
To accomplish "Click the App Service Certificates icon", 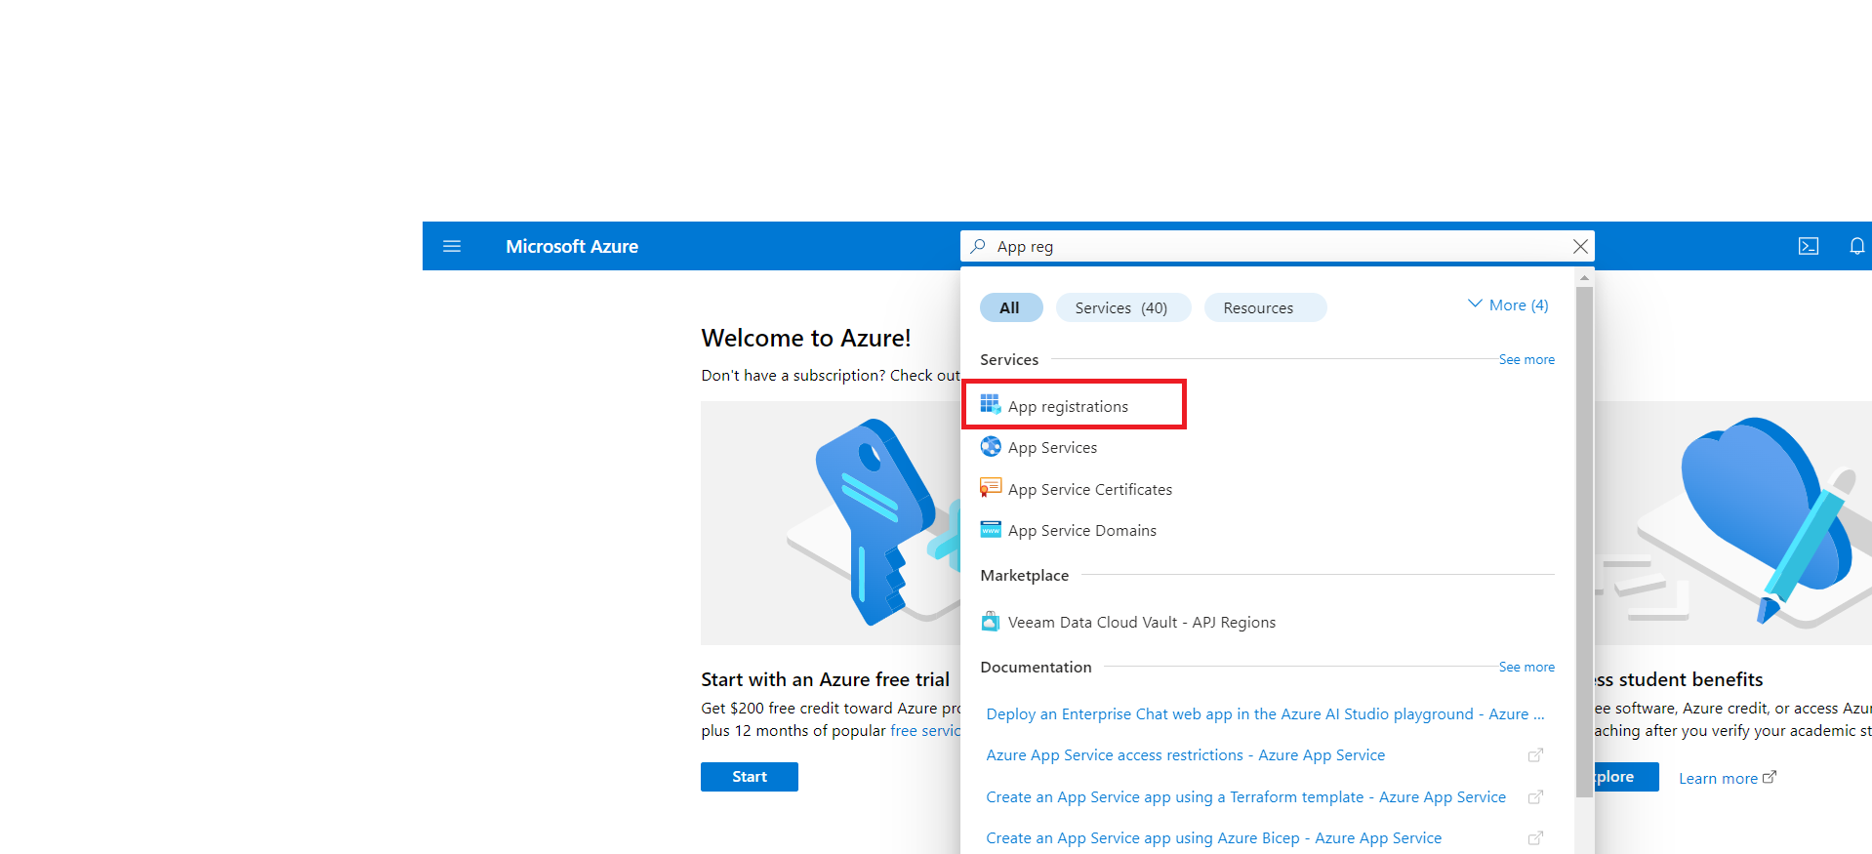I will pos(991,488).
